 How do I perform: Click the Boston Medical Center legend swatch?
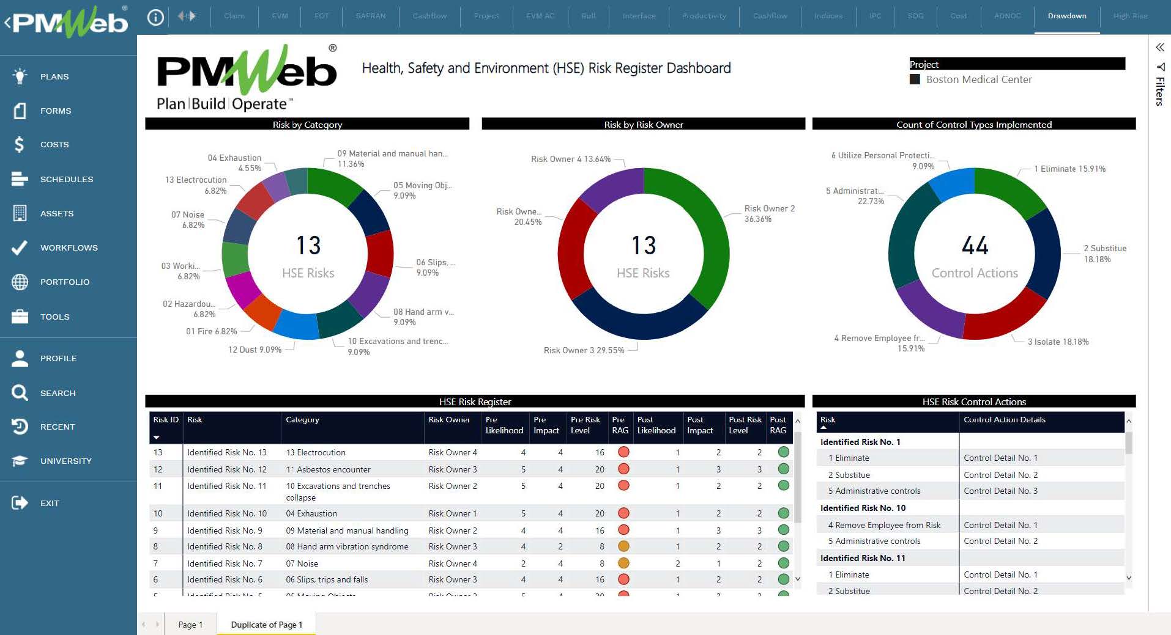915,79
